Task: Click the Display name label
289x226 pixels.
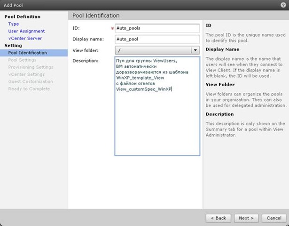Action: tap(88, 39)
